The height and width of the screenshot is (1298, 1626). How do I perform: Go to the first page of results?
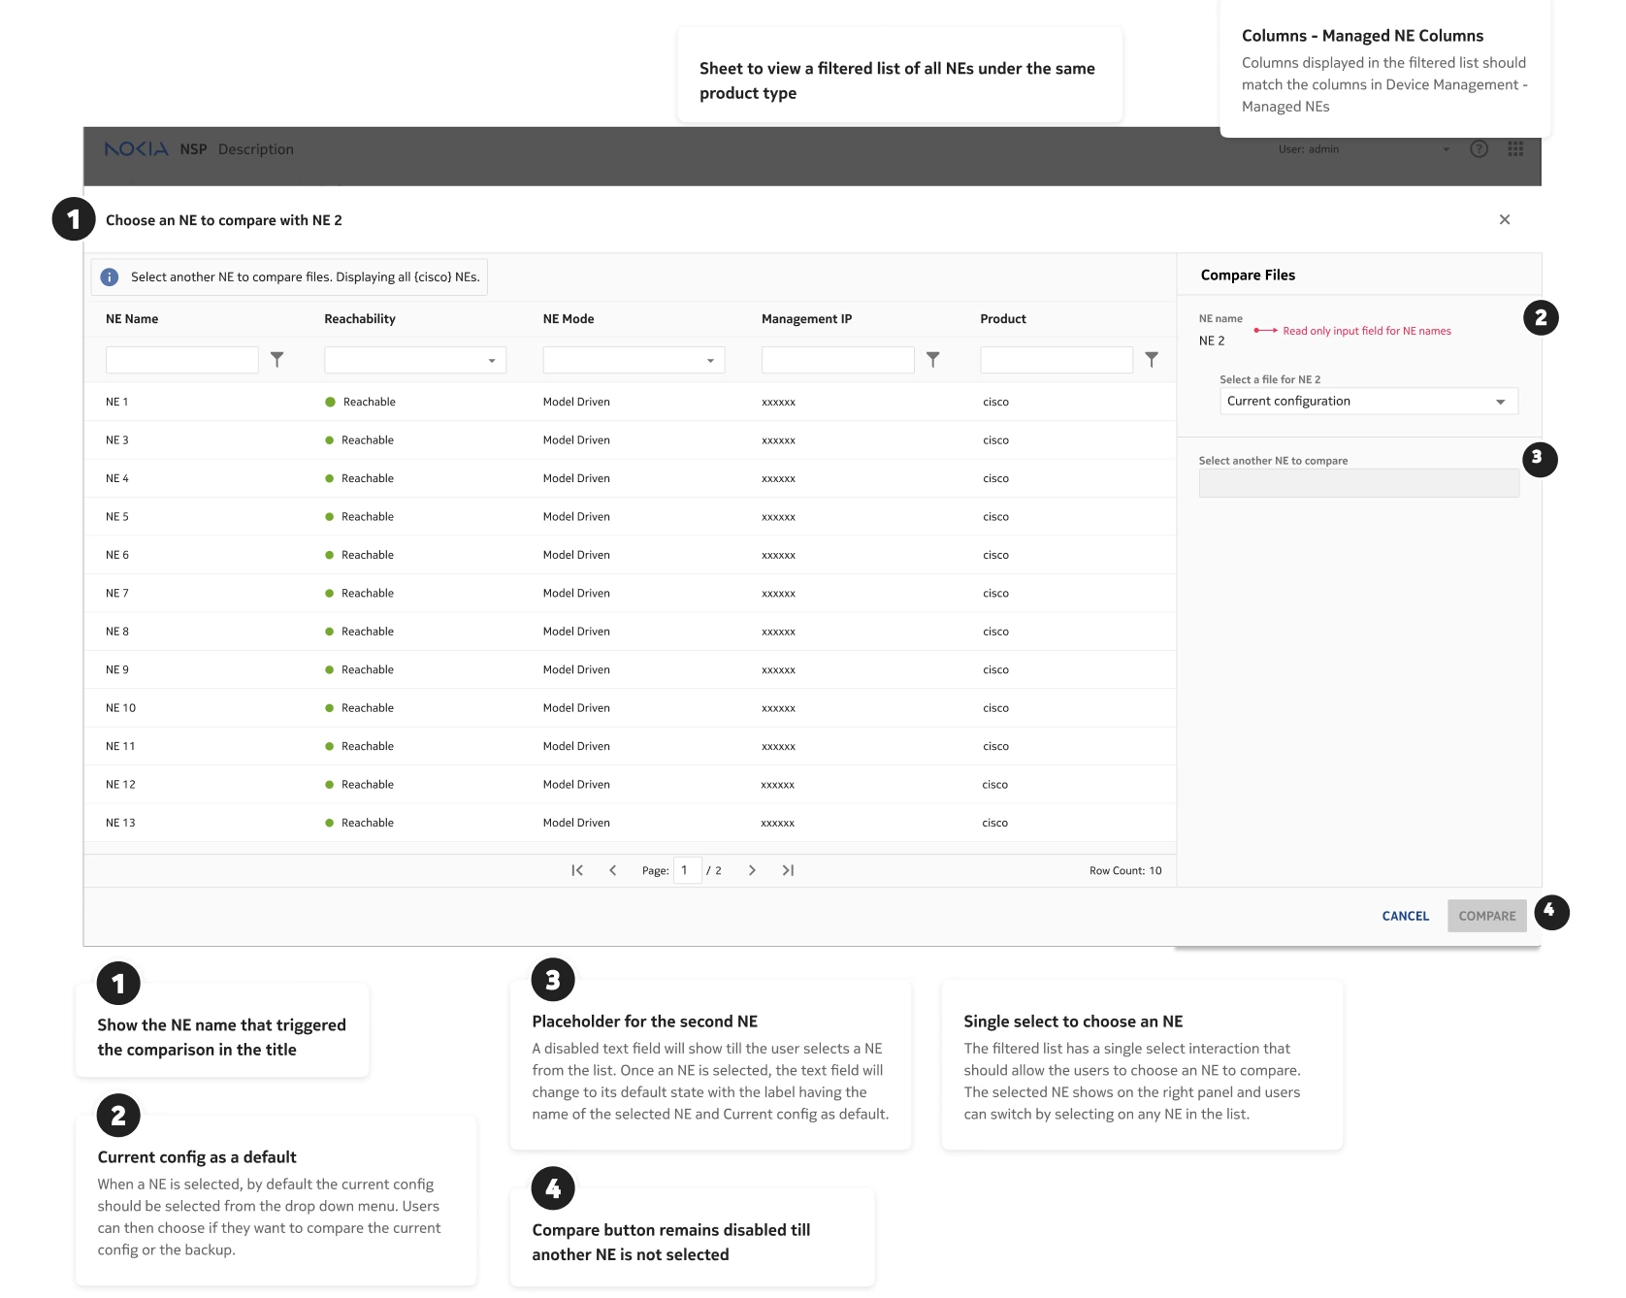(x=577, y=870)
